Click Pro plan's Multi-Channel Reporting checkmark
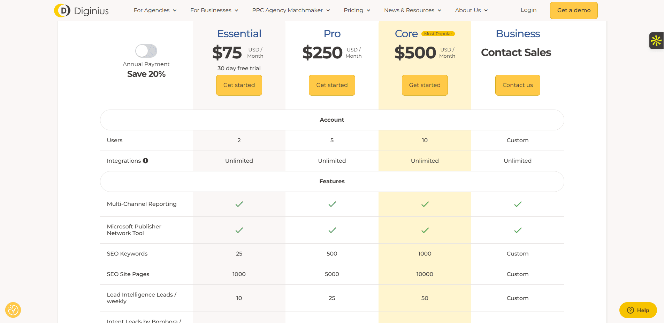 [x=332, y=204]
